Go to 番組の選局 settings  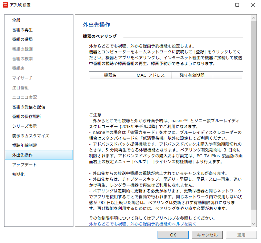[x=22, y=40]
